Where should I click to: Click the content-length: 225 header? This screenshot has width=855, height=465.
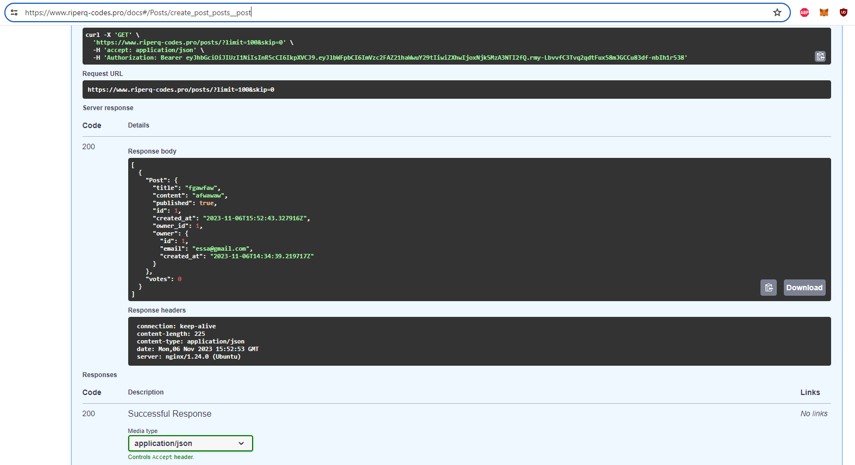pyautogui.click(x=171, y=334)
